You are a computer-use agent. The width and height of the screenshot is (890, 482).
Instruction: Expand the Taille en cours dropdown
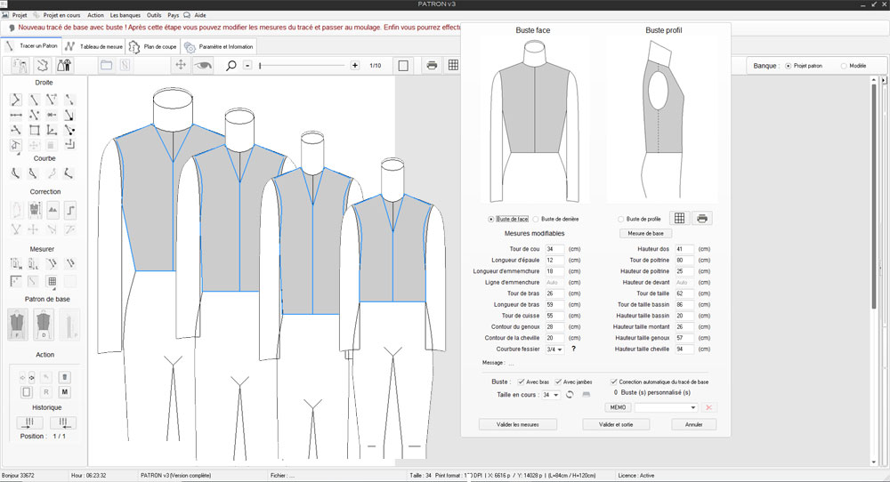tap(552, 394)
